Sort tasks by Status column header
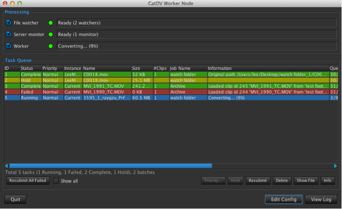 coord(27,68)
